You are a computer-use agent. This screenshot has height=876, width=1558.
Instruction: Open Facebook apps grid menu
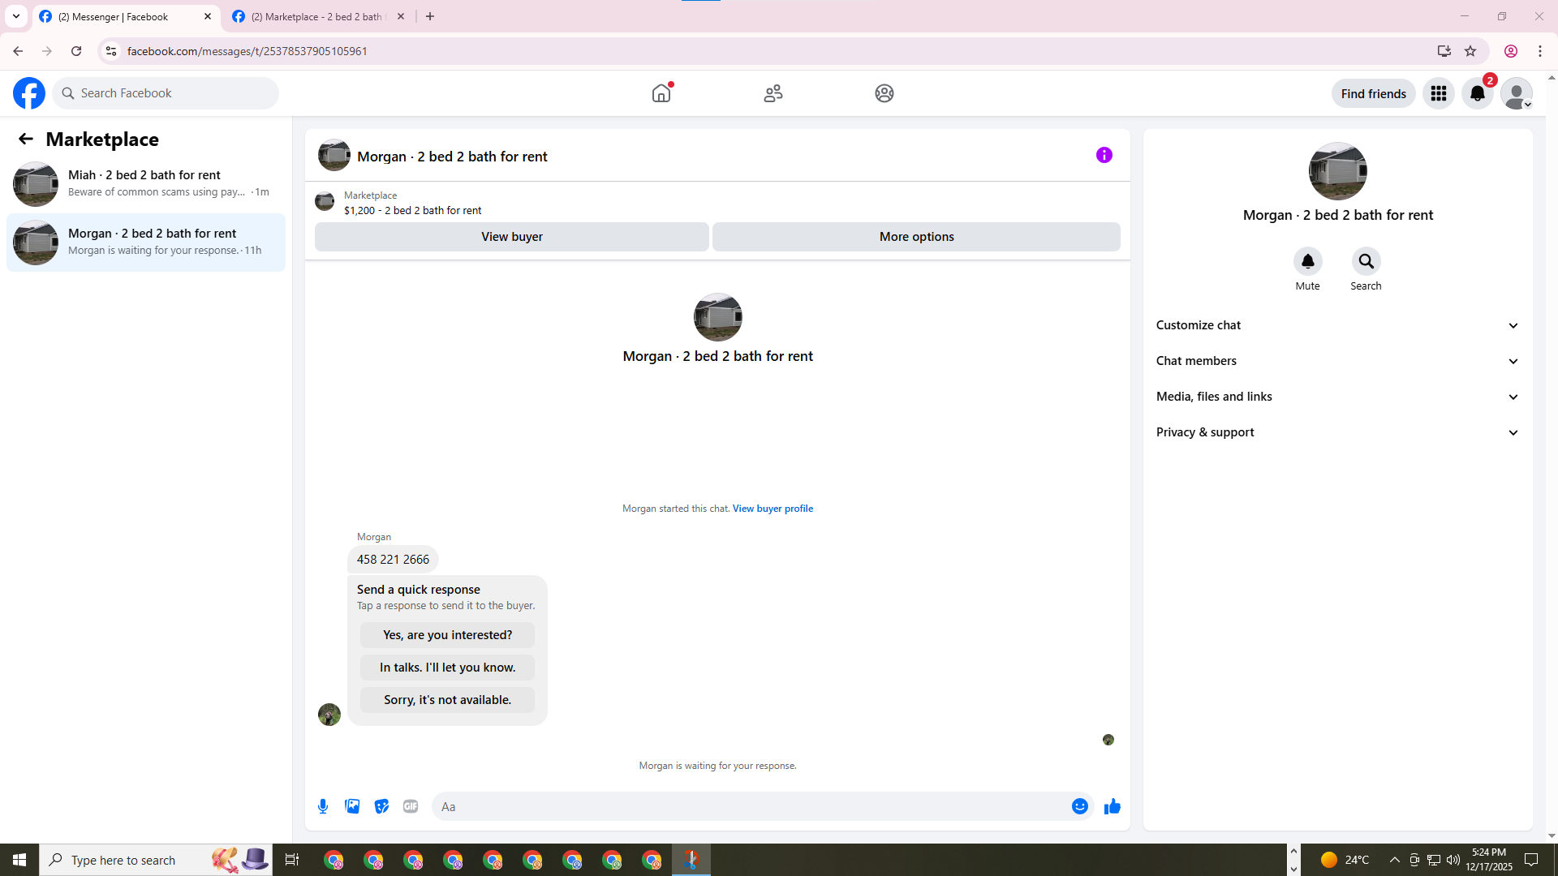point(1438,93)
